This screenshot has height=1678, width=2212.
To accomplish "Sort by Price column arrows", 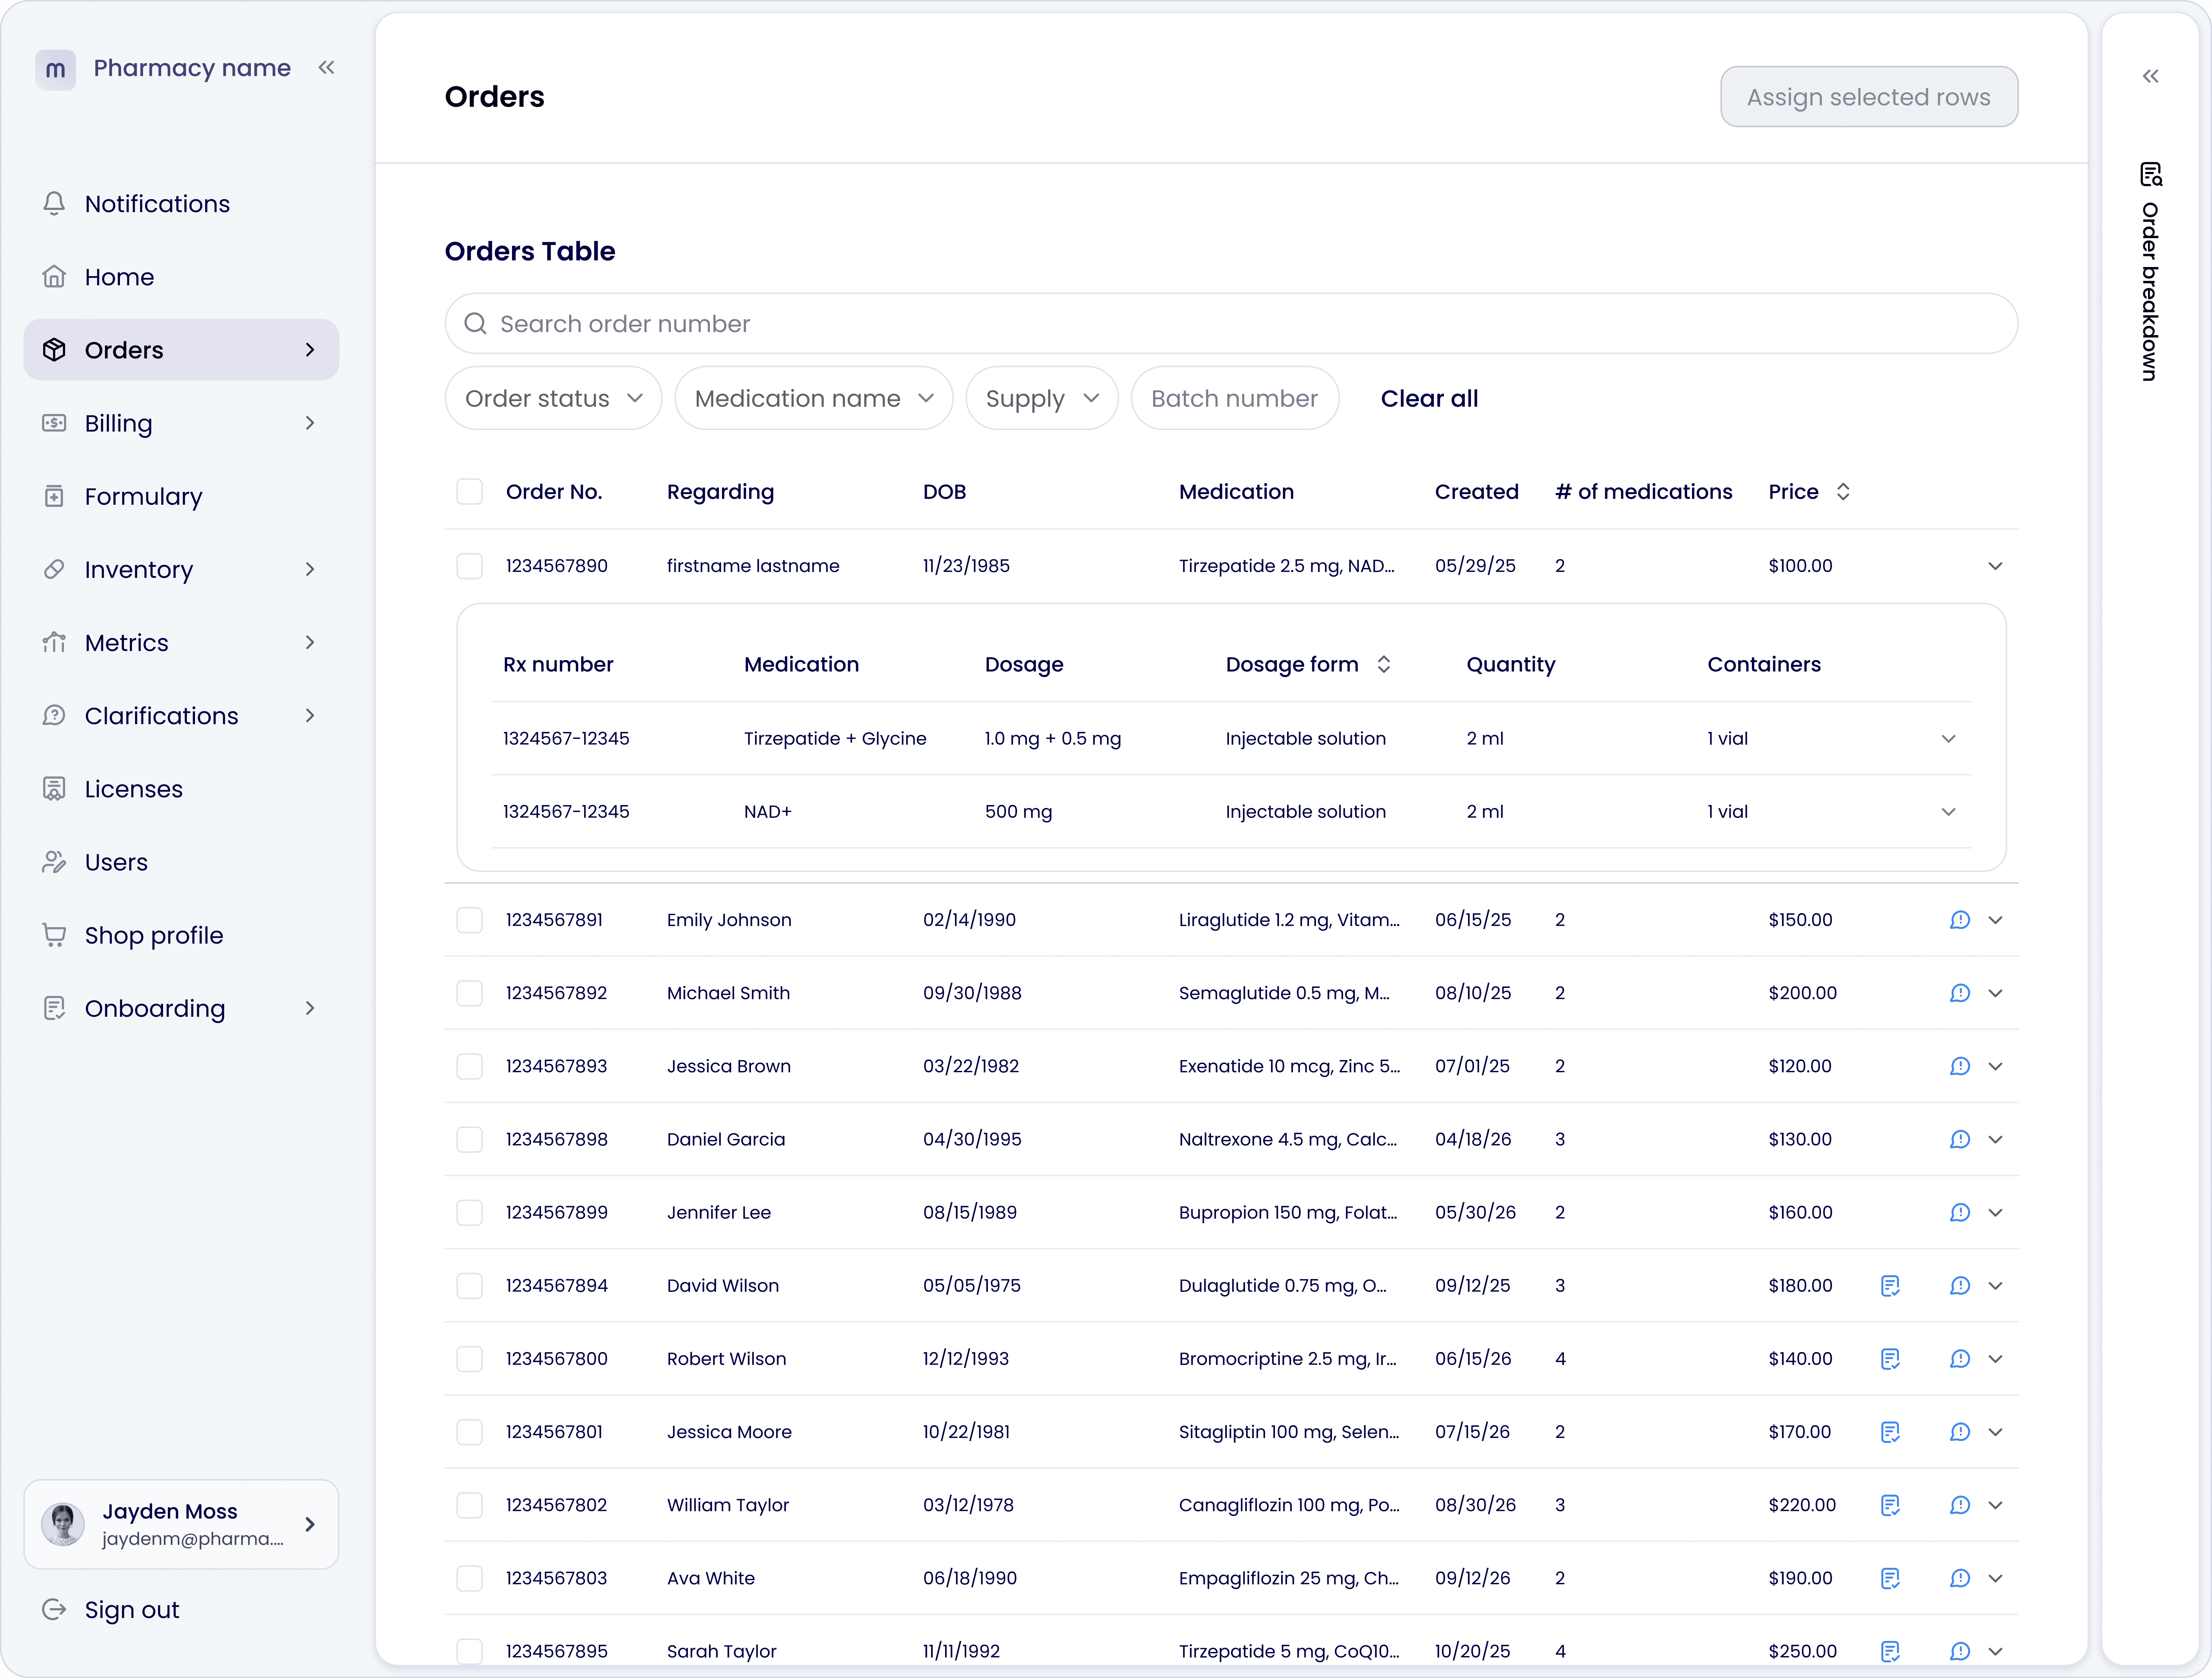I will click(1843, 492).
